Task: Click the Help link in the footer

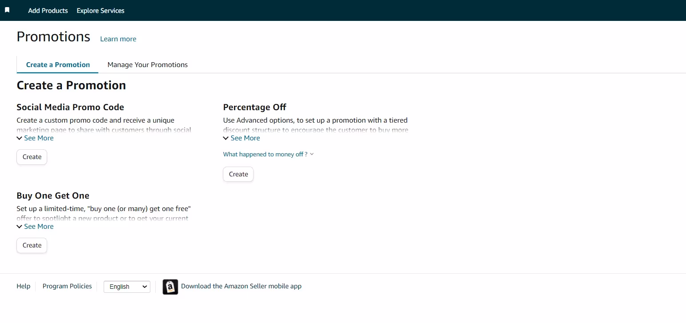Action: [x=23, y=286]
